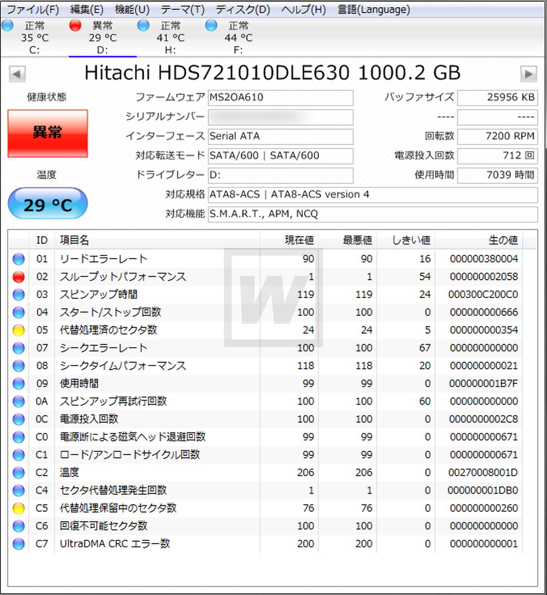Click the blue status icon for リードエラーレート
Image resolution: width=547 pixels, height=595 pixels.
pyautogui.click(x=19, y=259)
